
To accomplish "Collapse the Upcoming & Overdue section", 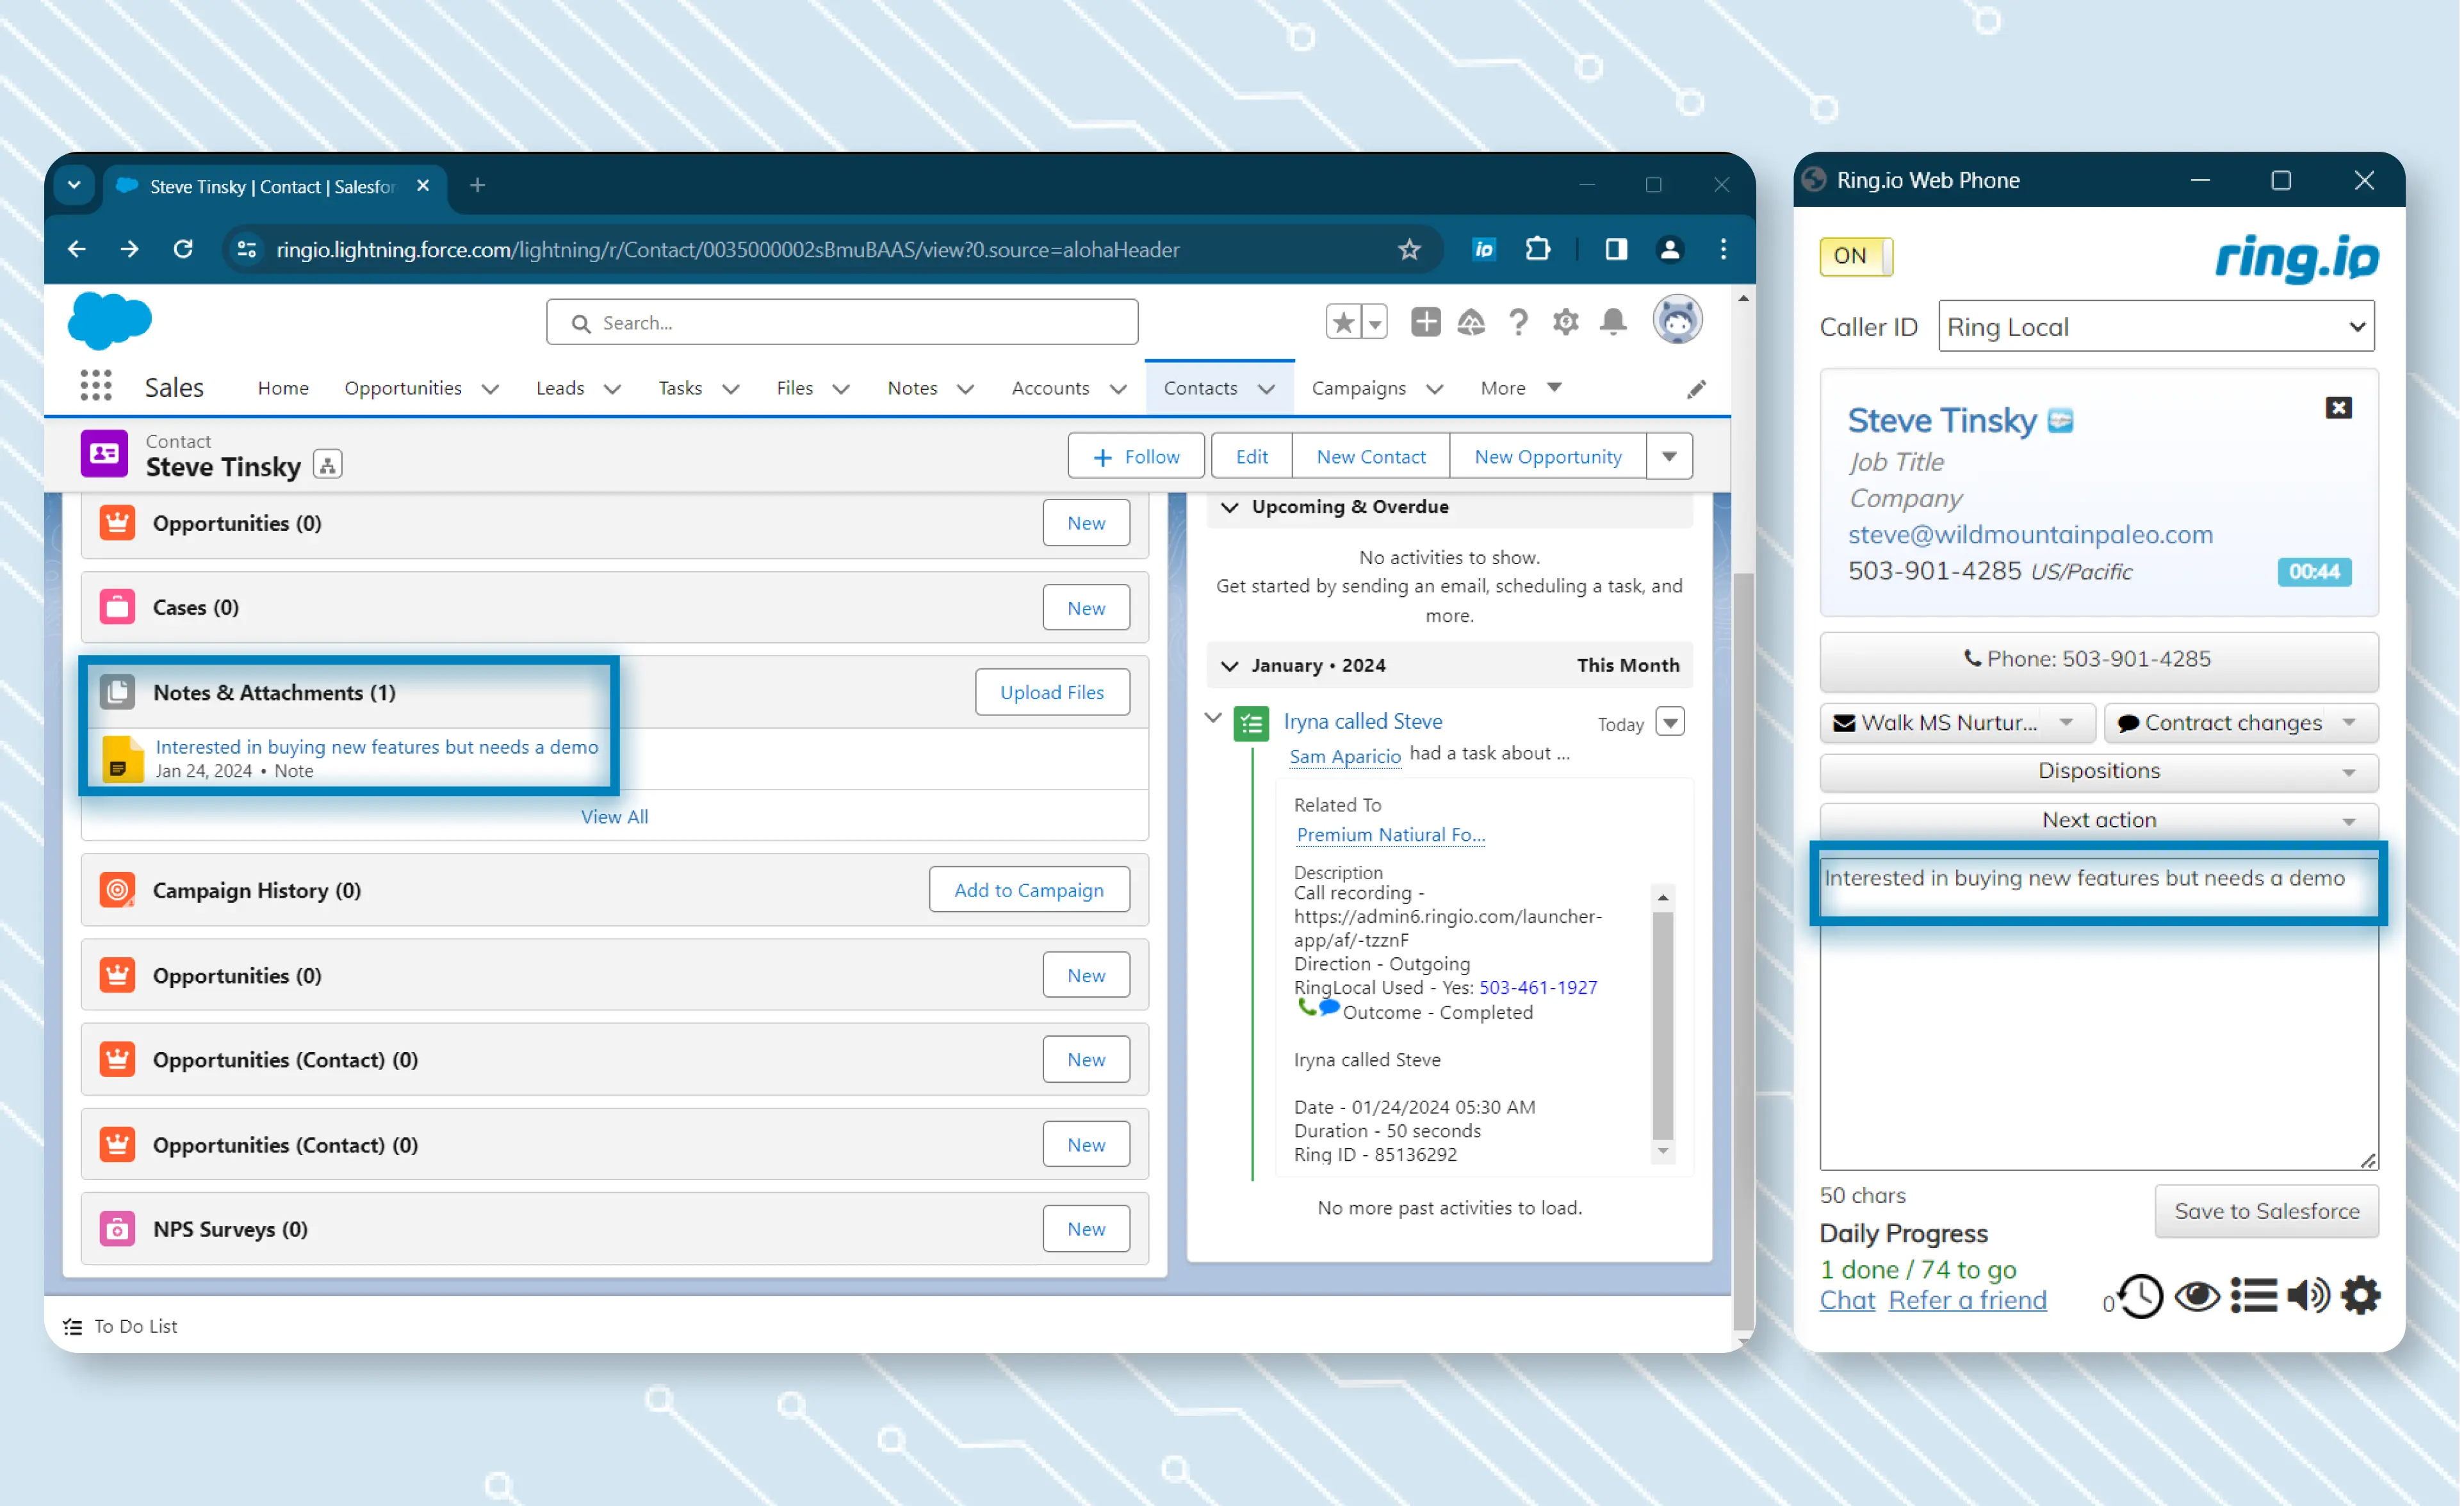I will pos(1230,507).
